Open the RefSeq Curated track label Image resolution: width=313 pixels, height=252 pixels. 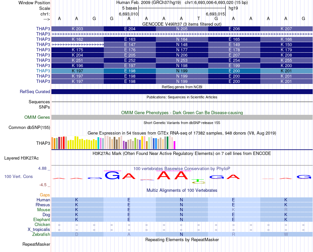35,91
